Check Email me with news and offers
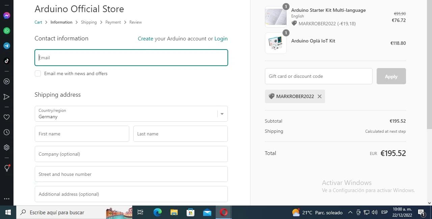432x219 pixels. [38, 73]
